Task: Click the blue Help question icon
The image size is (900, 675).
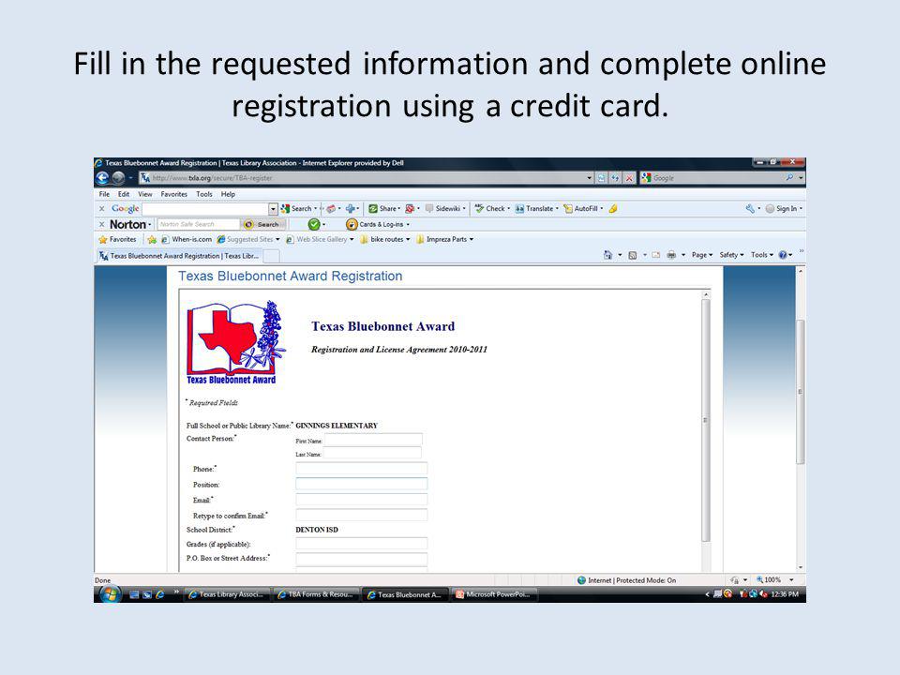Action: point(783,255)
